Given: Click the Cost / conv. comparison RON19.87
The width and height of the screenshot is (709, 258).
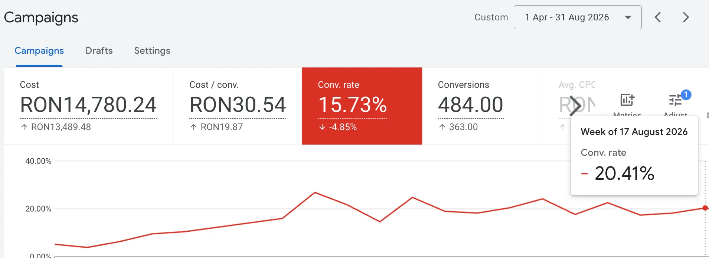Looking at the screenshot, I should coord(222,127).
